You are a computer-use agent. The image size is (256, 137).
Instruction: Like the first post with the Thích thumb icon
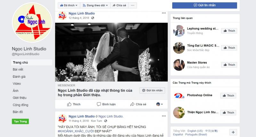tap(69, 104)
